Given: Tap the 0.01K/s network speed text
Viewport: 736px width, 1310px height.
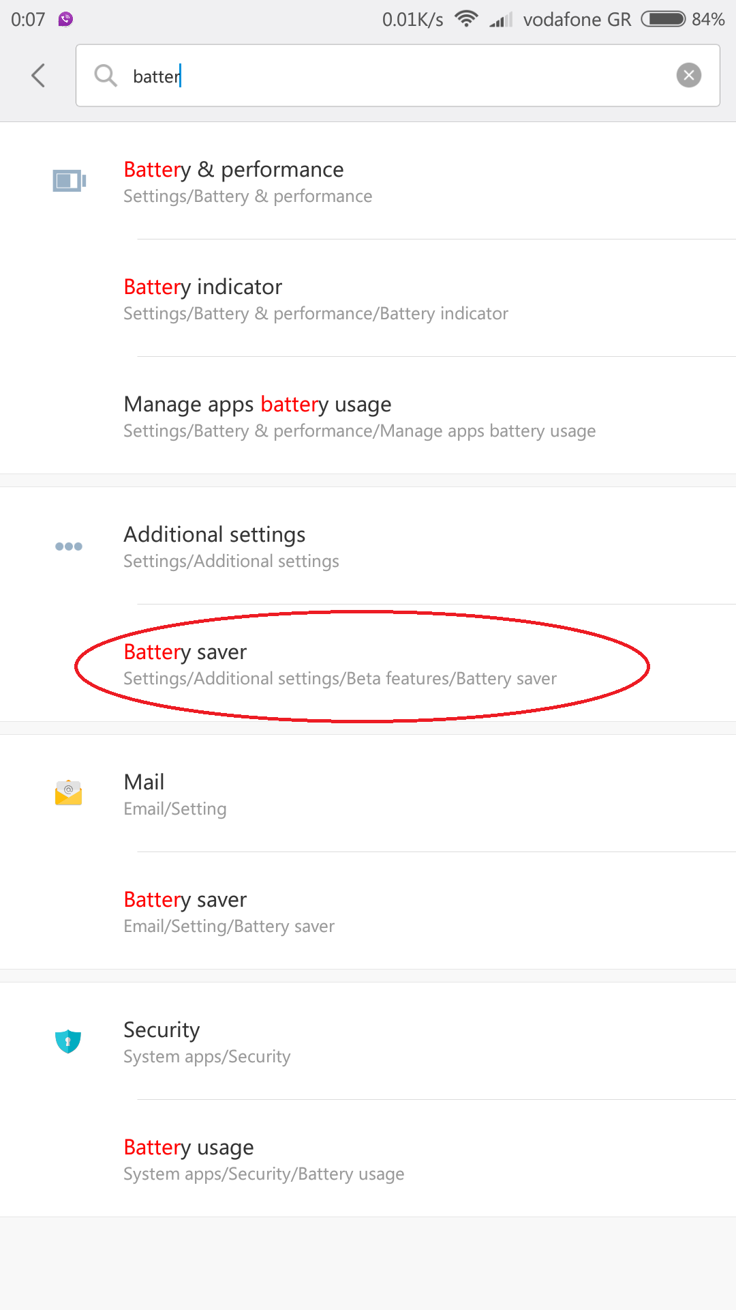Looking at the screenshot, I should pyautogui.click(x=412, y=20).
